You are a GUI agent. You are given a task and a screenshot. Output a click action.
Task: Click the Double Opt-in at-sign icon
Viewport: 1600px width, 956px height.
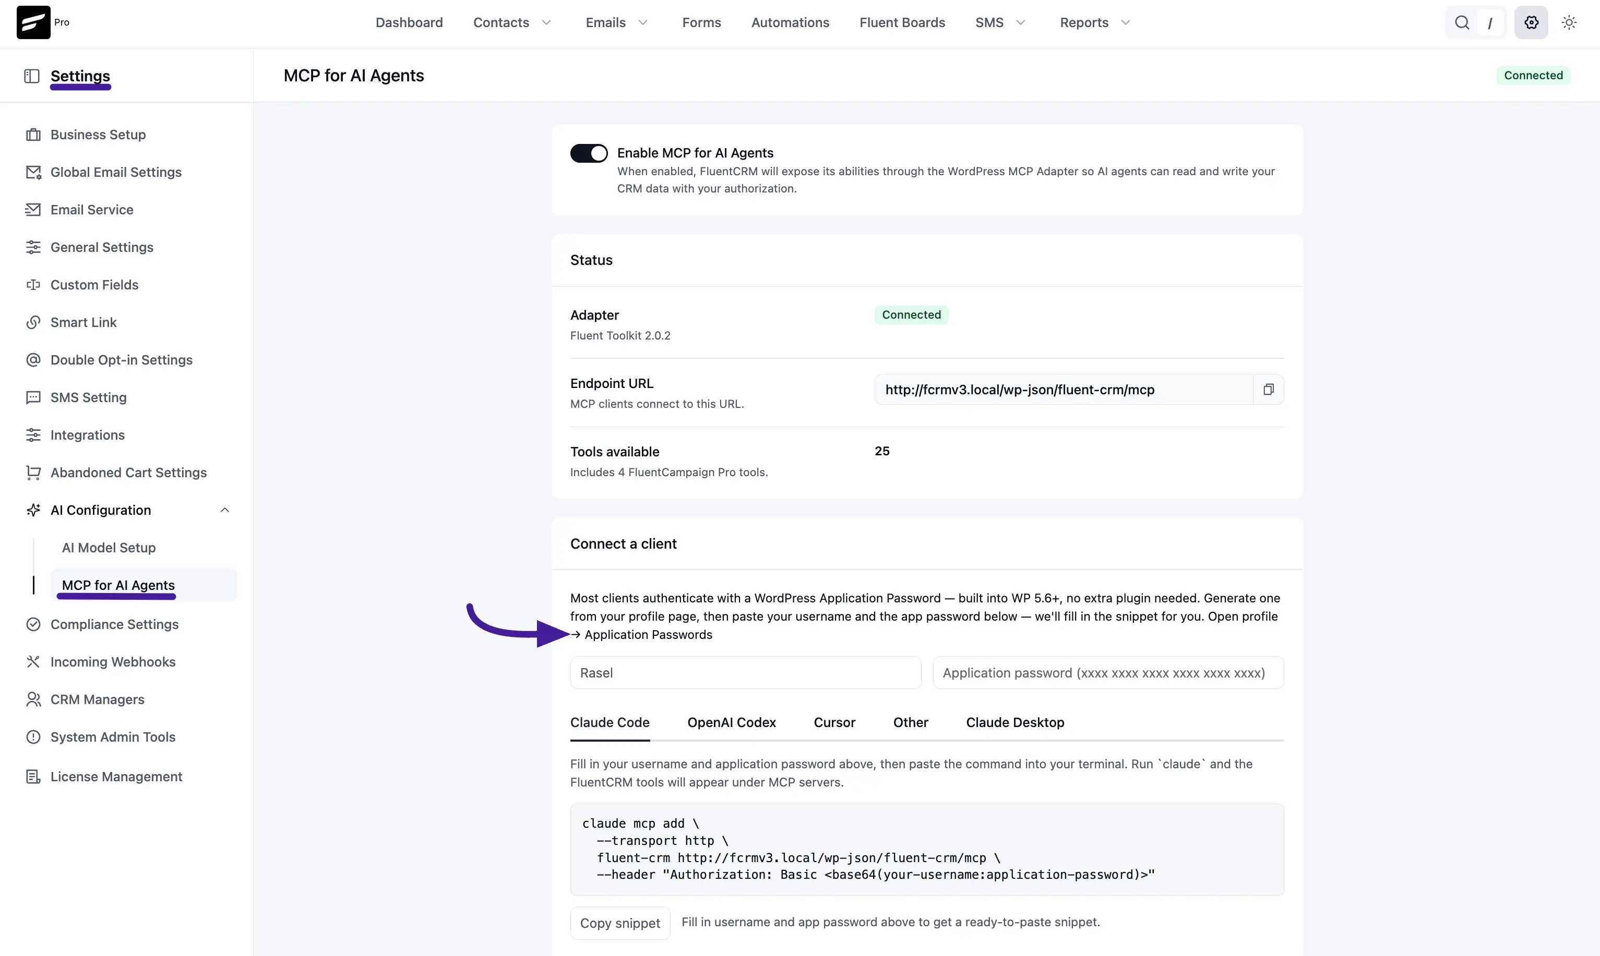click(33, 360)
